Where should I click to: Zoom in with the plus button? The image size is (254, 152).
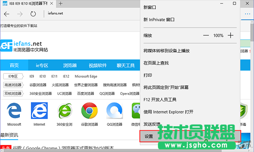(x=231, y=35)
